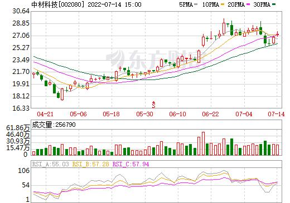Click the 20PMA magenta legend swatch
Image resolution: width=290 pixels, height=203 pixels.
248,4
